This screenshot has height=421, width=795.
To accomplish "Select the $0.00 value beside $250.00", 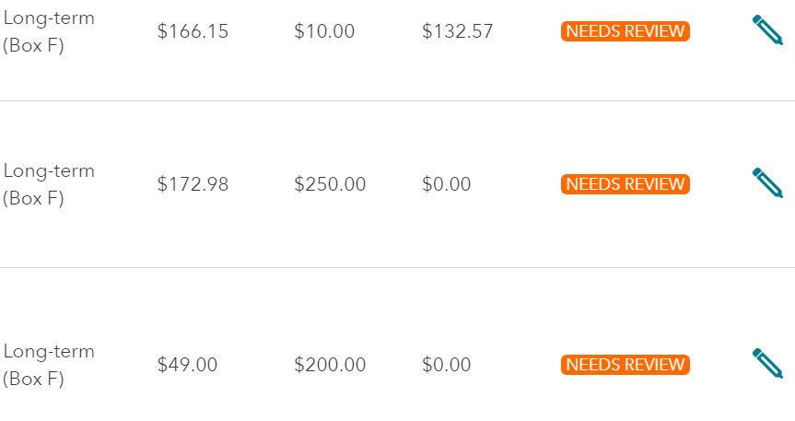I will click(x=447, y=184).
